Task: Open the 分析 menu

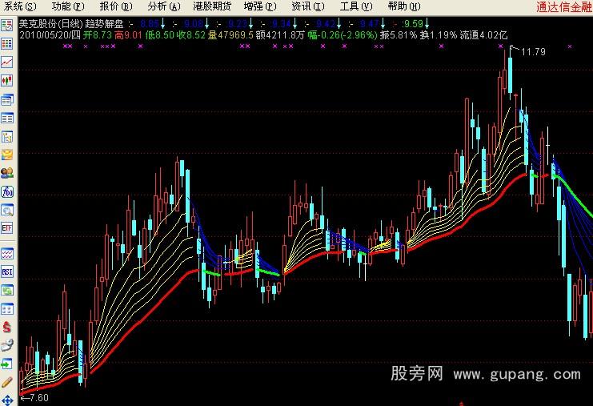Action: pos(163,6)
